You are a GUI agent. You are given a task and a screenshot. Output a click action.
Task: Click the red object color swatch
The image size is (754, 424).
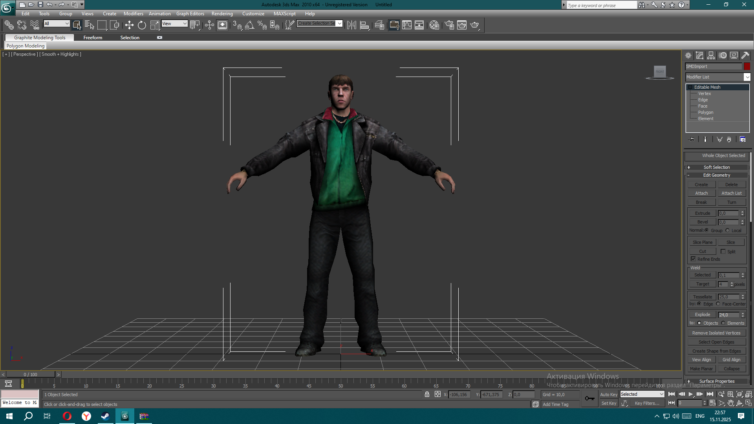(747, 66)
